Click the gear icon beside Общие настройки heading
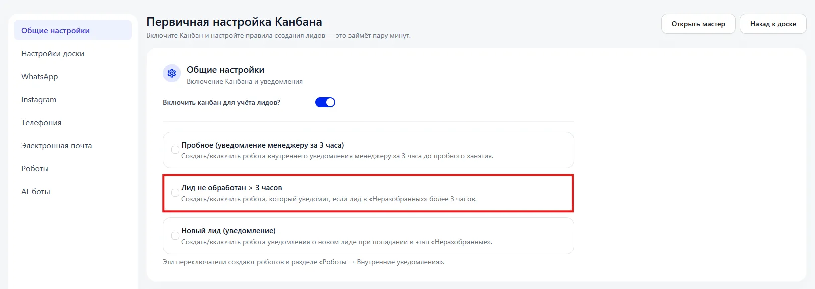 [172, 73]
